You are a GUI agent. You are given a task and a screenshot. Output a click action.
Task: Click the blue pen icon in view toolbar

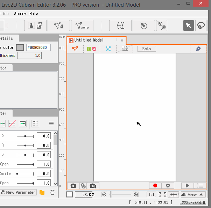(x=198, y=49)
